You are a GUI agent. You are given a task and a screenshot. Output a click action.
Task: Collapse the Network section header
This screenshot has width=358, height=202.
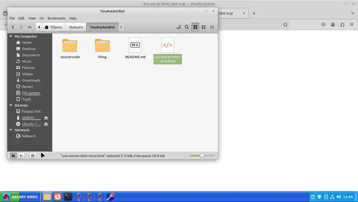pos(11,130)
